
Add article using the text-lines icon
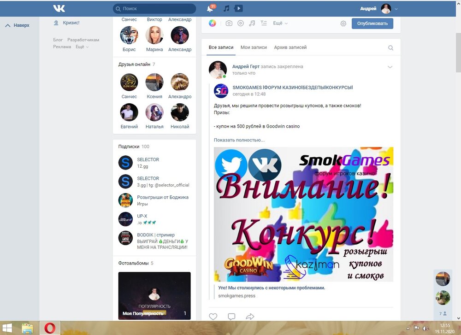point(264,23)
